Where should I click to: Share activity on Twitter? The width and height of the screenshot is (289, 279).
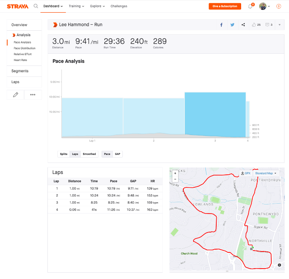tap(232, 25)
